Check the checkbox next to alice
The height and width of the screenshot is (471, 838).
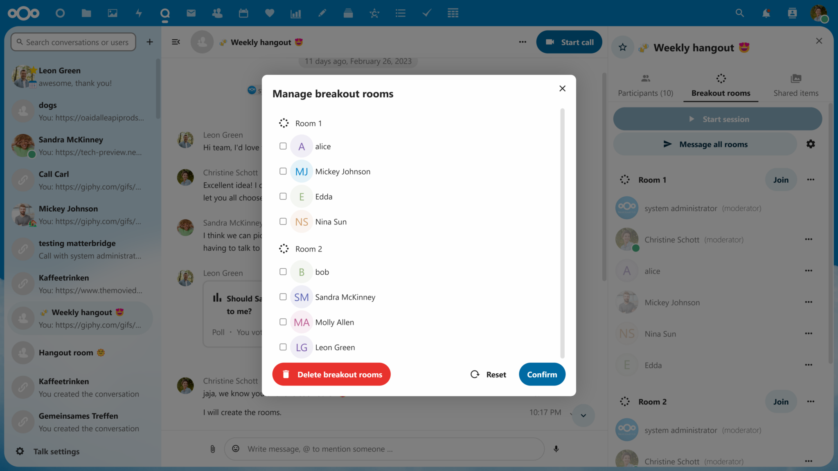pos(283,146)
